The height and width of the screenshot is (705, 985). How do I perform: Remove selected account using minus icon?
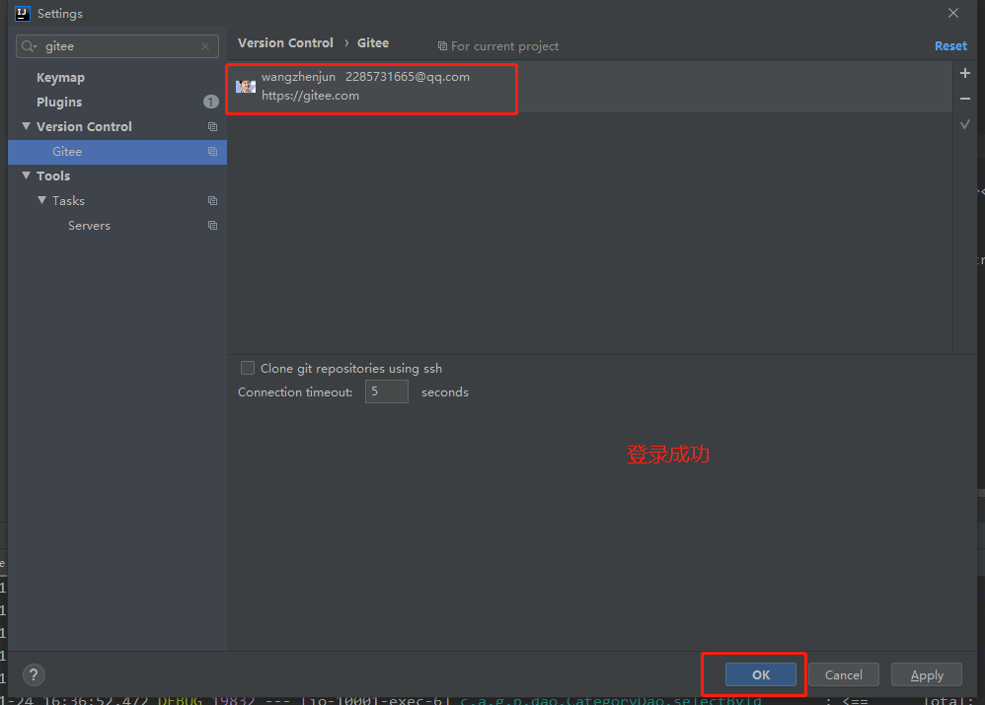pyautogui.click(x=965, y=98)
